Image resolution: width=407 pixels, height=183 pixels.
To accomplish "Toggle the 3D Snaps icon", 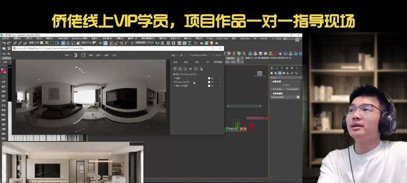I will pyautogui.click(x=112, y=43).
